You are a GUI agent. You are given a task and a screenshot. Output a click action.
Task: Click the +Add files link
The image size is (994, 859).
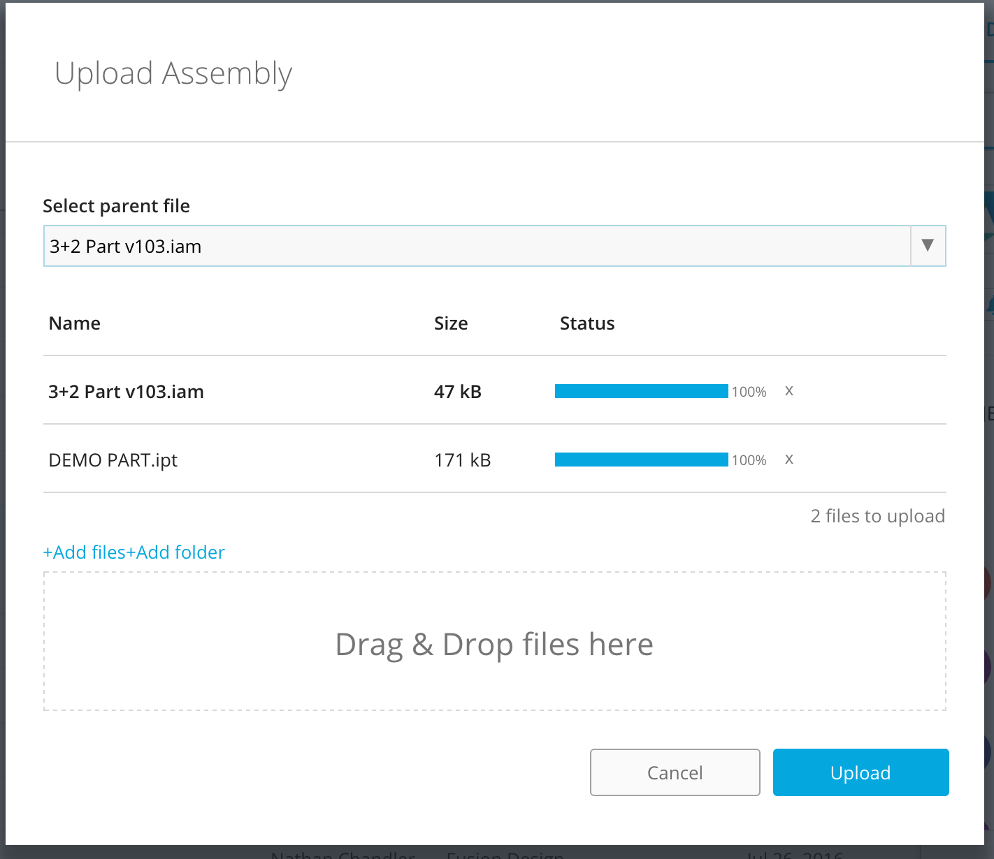85,552
